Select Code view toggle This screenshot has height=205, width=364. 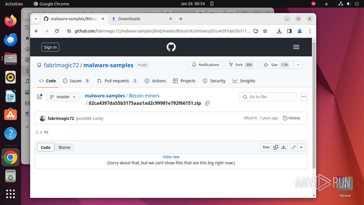click(45, 147)
